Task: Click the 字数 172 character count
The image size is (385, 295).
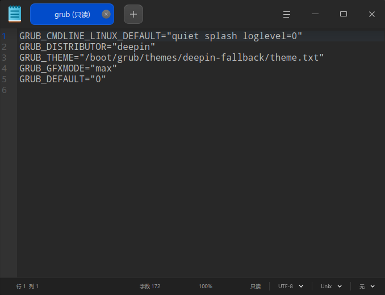Action: (150, 286)
